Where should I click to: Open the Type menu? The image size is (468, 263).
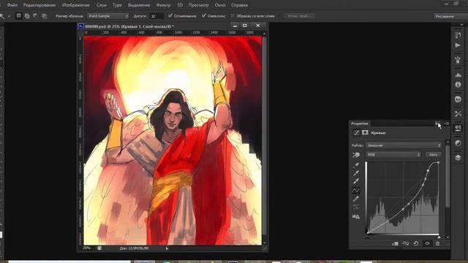[x=117, y=5]
